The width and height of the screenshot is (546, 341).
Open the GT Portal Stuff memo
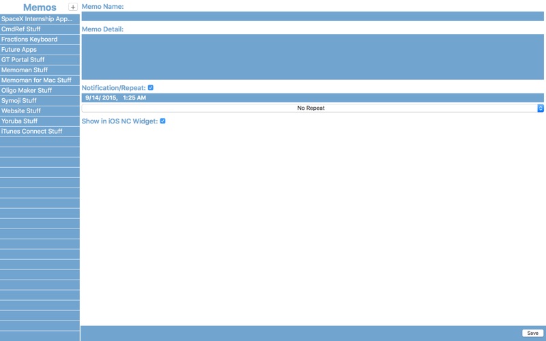point(40,60)
